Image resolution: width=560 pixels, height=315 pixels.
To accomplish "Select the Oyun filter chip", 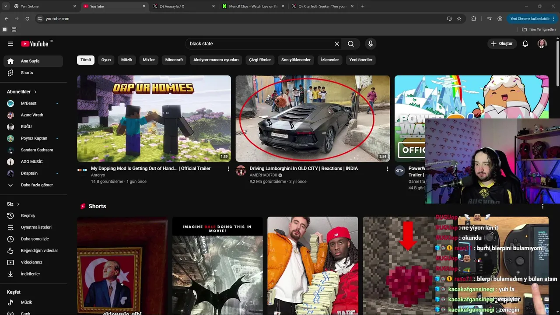I will (x=106, y=60).
